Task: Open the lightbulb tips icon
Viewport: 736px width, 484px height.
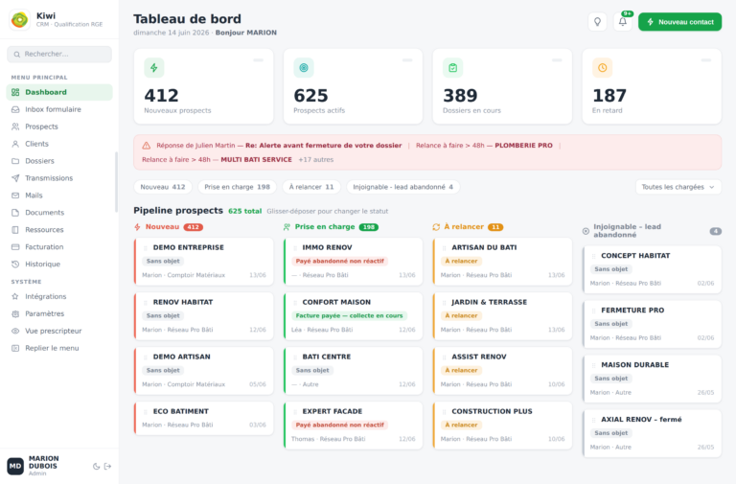Action: point(597,22)
